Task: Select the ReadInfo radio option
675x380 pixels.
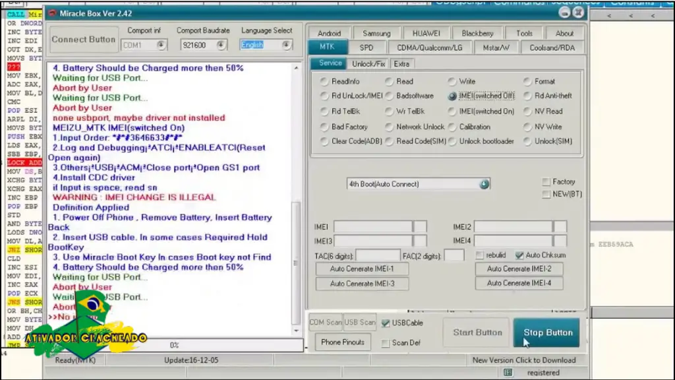Action: point(324,81)
